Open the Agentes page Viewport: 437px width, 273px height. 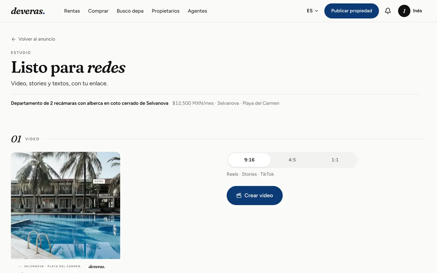(197, 11)
